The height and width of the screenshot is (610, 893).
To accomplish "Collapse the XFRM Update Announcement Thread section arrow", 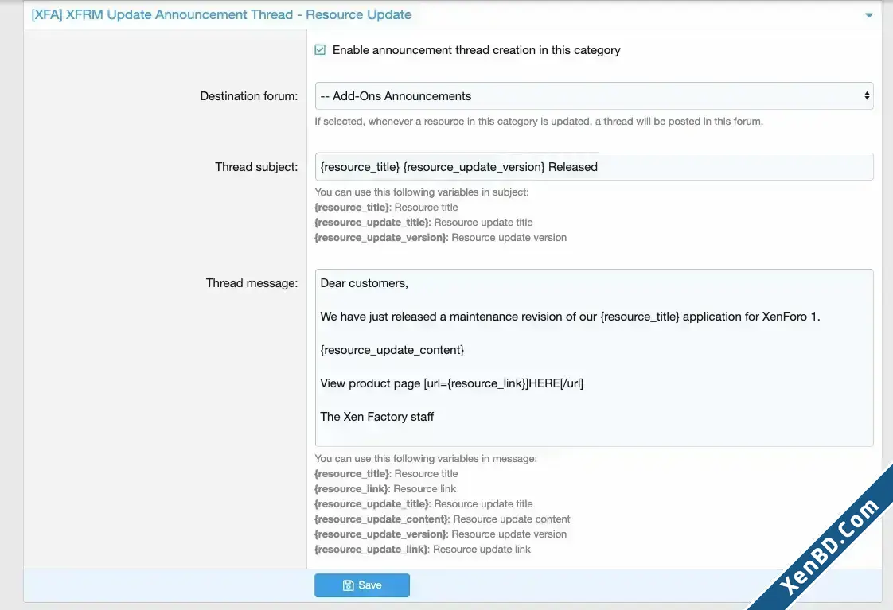I will pyautogui.click(x=868, y=15).
